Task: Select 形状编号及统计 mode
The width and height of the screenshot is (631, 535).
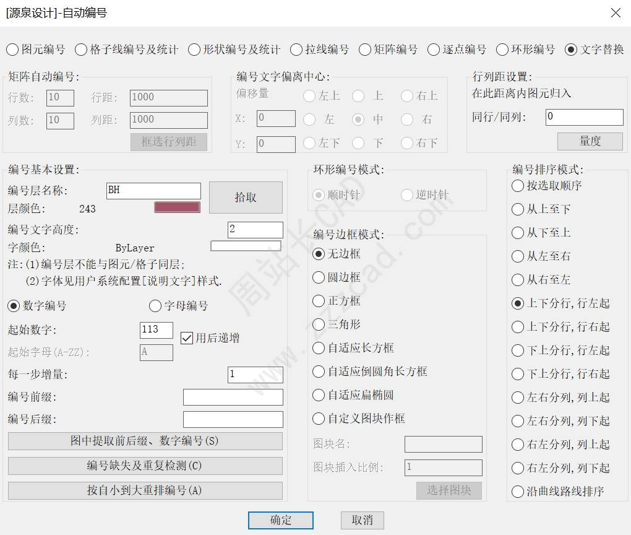Action: pyautogui.click(x=234, y=50)
